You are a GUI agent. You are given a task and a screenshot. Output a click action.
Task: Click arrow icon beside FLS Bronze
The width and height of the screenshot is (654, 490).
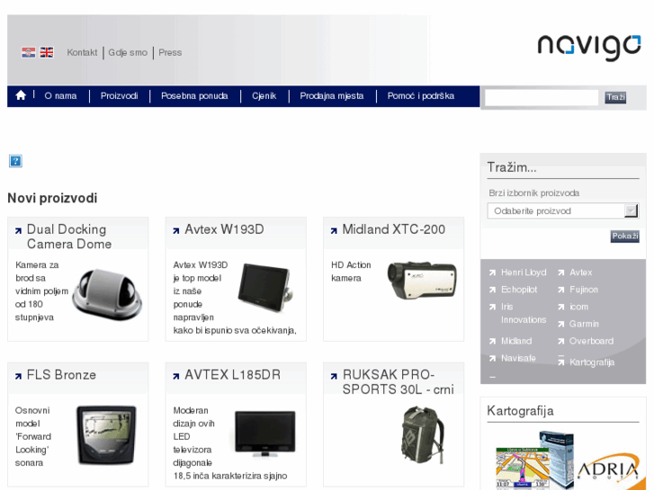click(18, 376)
